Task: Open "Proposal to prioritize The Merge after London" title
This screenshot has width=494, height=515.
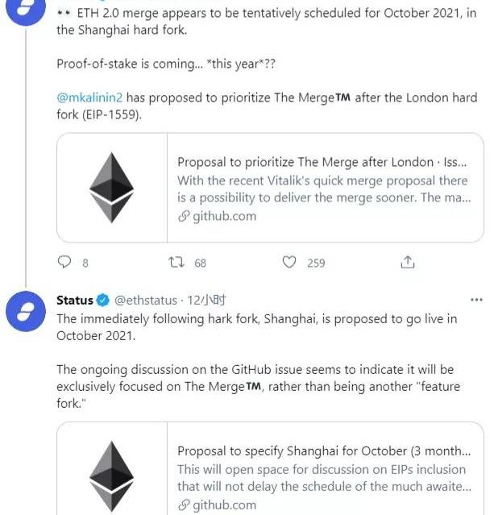Action: pos(322,162)
